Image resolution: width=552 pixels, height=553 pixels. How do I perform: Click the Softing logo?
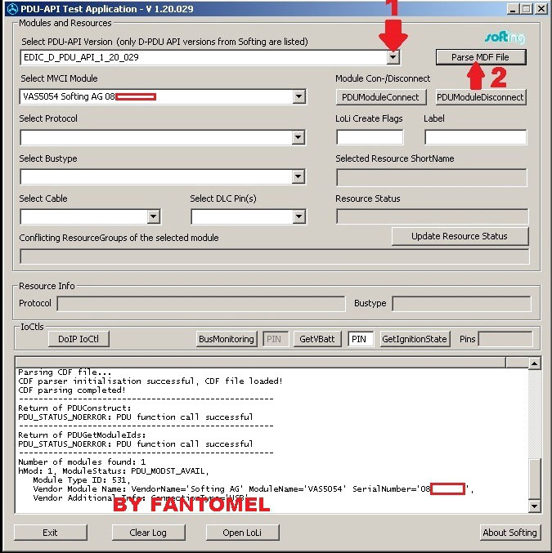505,37
